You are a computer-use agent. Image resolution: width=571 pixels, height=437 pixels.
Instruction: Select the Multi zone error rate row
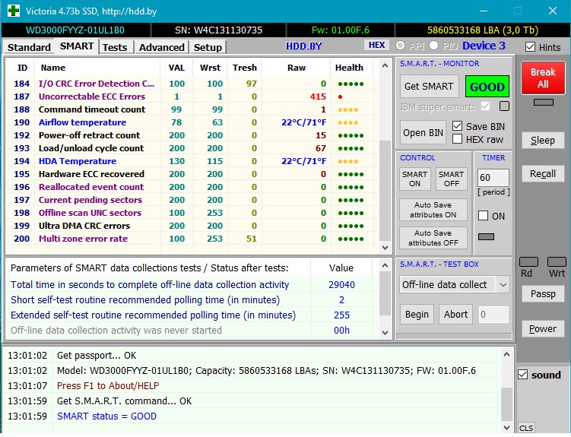192,239
